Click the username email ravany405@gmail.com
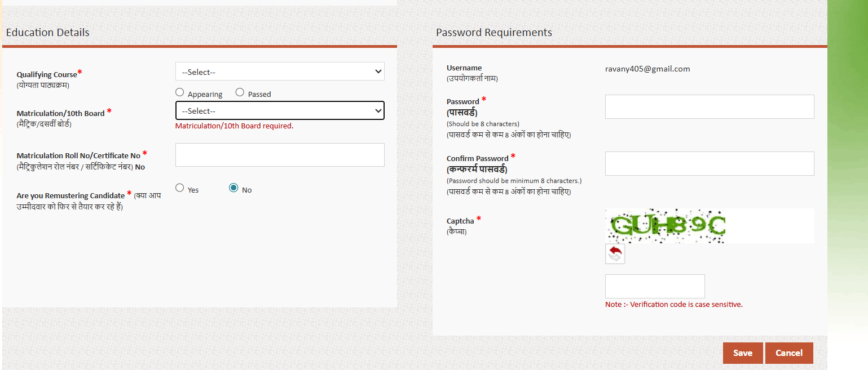868x370 pixels. [x=647, y=69]
